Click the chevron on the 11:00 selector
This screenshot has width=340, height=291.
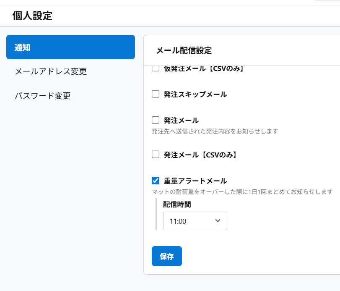click(x=218, y=221)
